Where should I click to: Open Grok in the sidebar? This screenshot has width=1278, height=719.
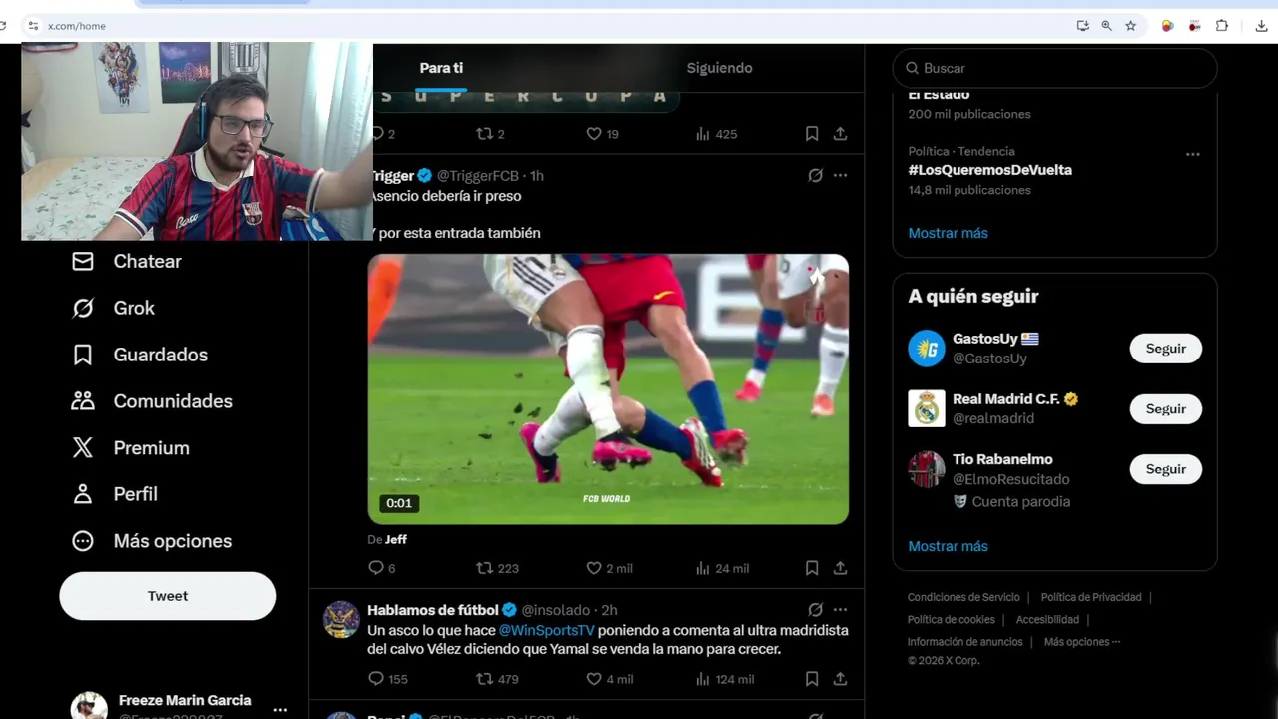[x=113, y=308]
